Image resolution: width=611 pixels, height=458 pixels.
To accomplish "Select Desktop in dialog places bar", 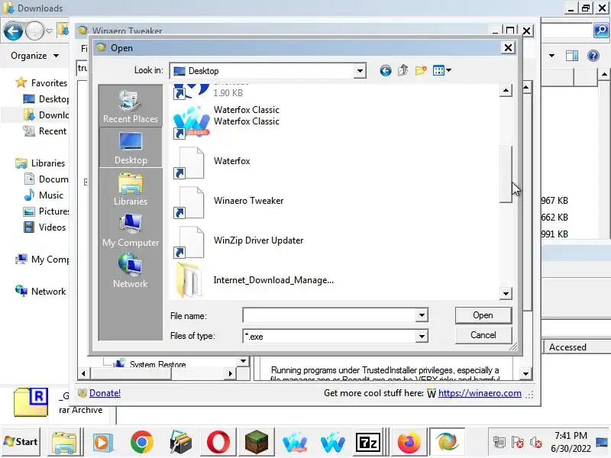I will (x=131, y=147).
